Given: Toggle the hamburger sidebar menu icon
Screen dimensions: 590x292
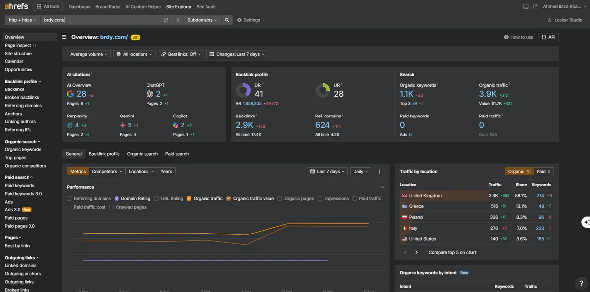Looking at the screenshot, I should point(64,37).
